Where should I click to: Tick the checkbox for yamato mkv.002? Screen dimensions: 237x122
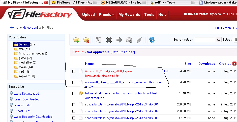click(x=74, y=111)
